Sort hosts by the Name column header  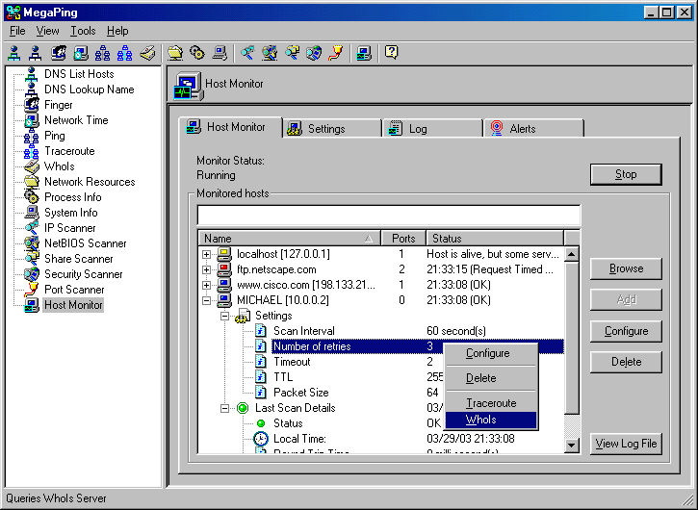290,239
